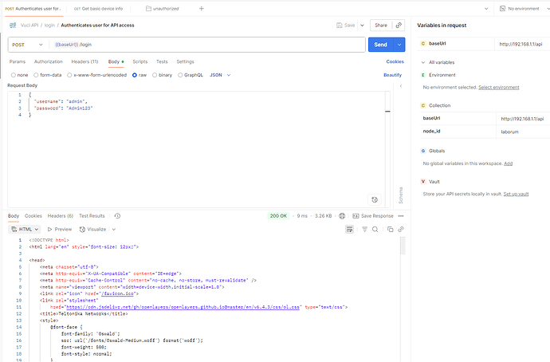
Task: Click the Add globals link
Action: 509,163
